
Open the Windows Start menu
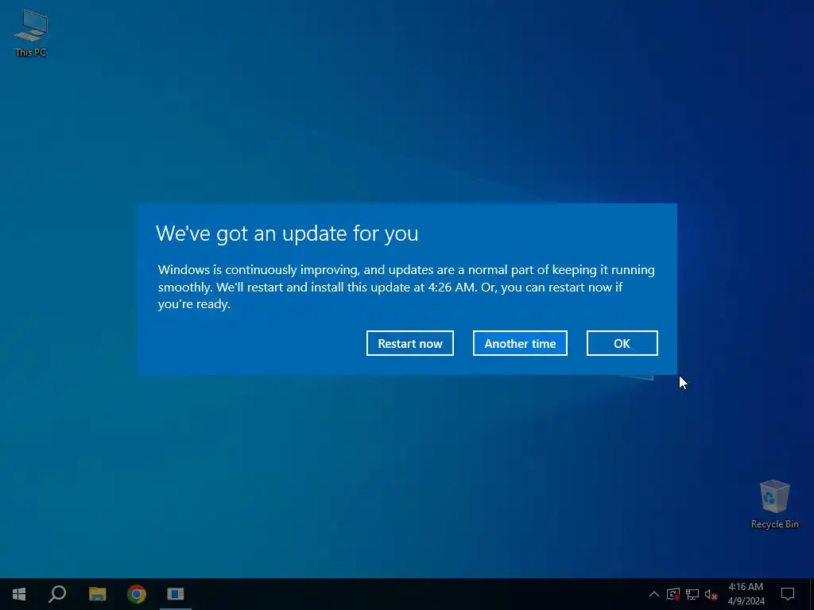(x=19, y=594)
